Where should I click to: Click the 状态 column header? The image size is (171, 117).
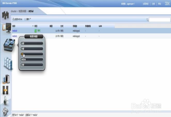tap(36, 26)
